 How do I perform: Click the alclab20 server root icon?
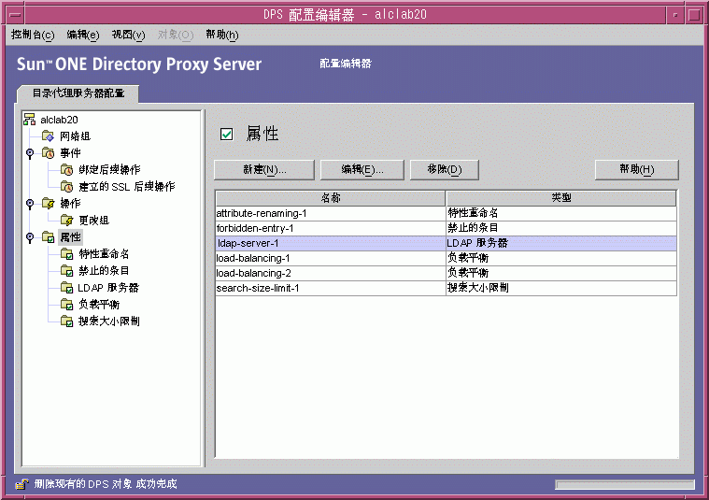point(29,120)
